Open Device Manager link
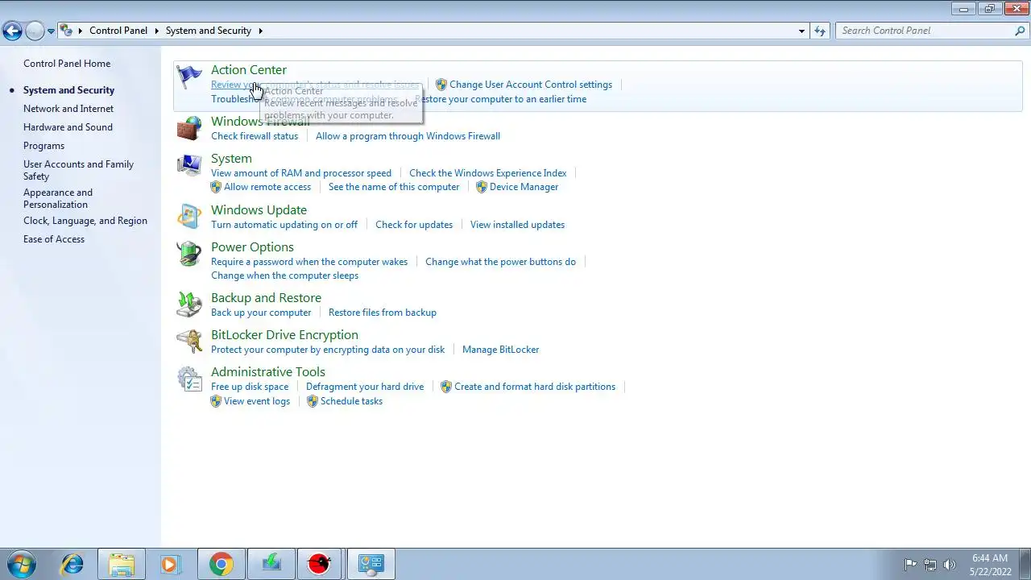This screenshot has width=1031, height=580. click(524, 187)
